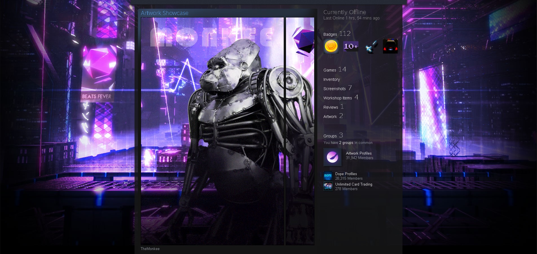Open the pixel spaceship badge

(x=371, y=46)
